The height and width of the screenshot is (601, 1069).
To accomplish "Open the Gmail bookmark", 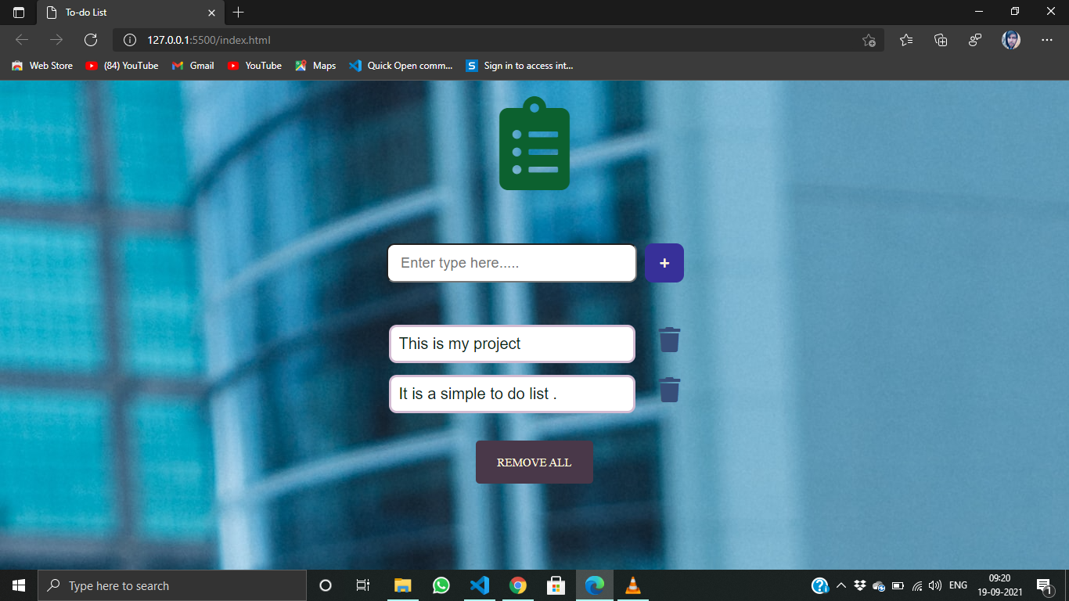I will [x=193, y=66].
